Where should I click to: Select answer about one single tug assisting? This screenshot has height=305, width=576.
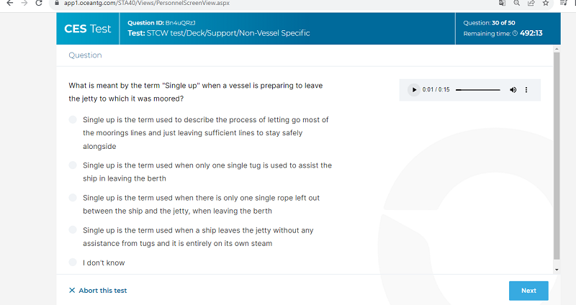click(x=73, y=165)
